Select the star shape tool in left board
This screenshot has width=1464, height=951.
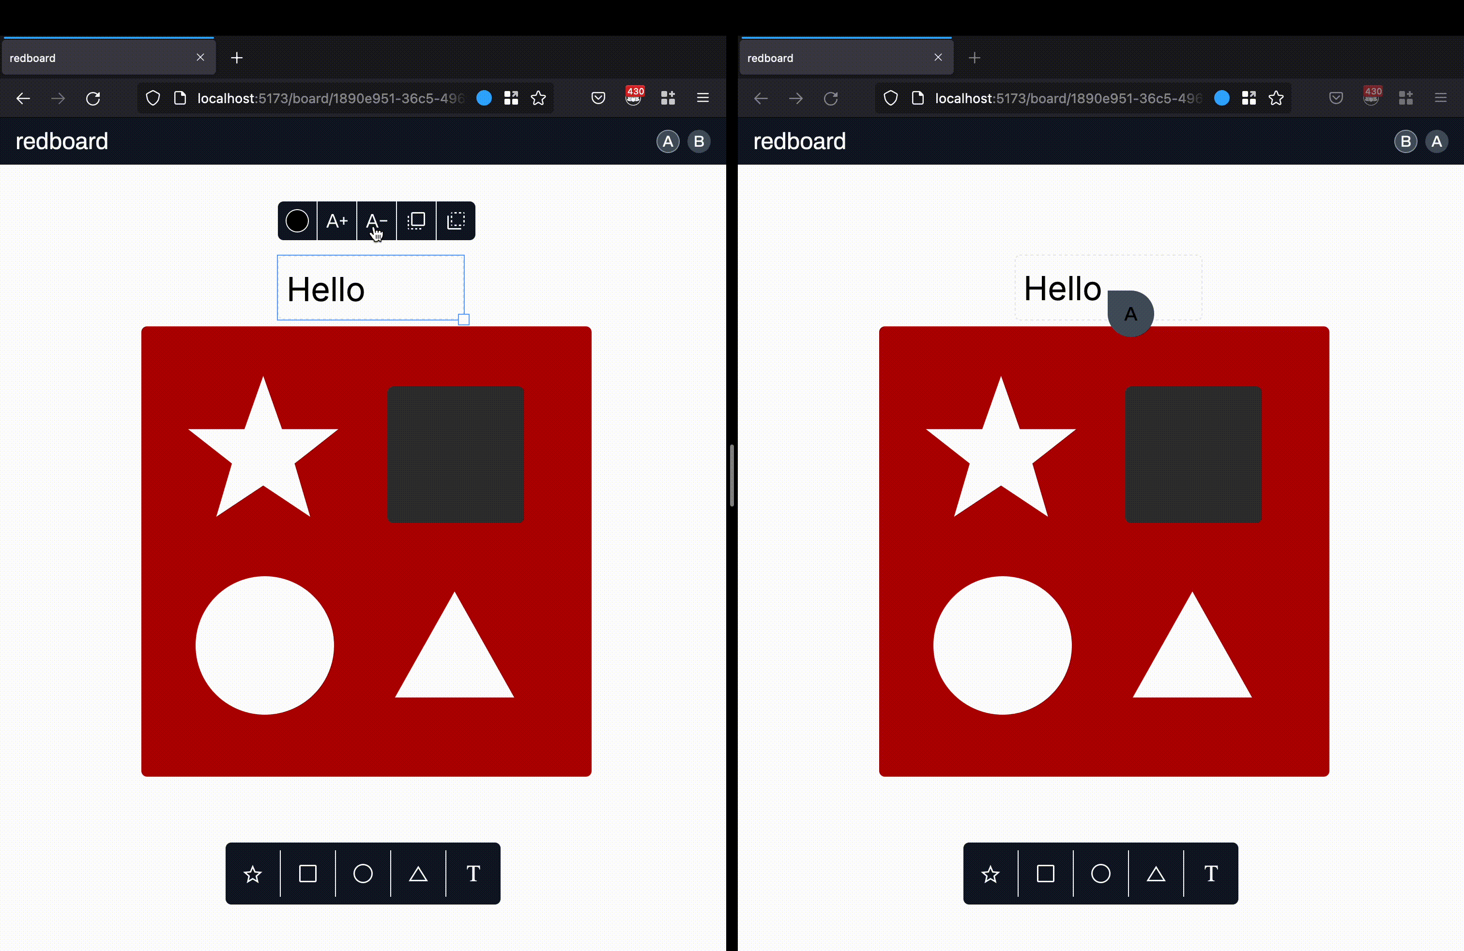[252, 874]
